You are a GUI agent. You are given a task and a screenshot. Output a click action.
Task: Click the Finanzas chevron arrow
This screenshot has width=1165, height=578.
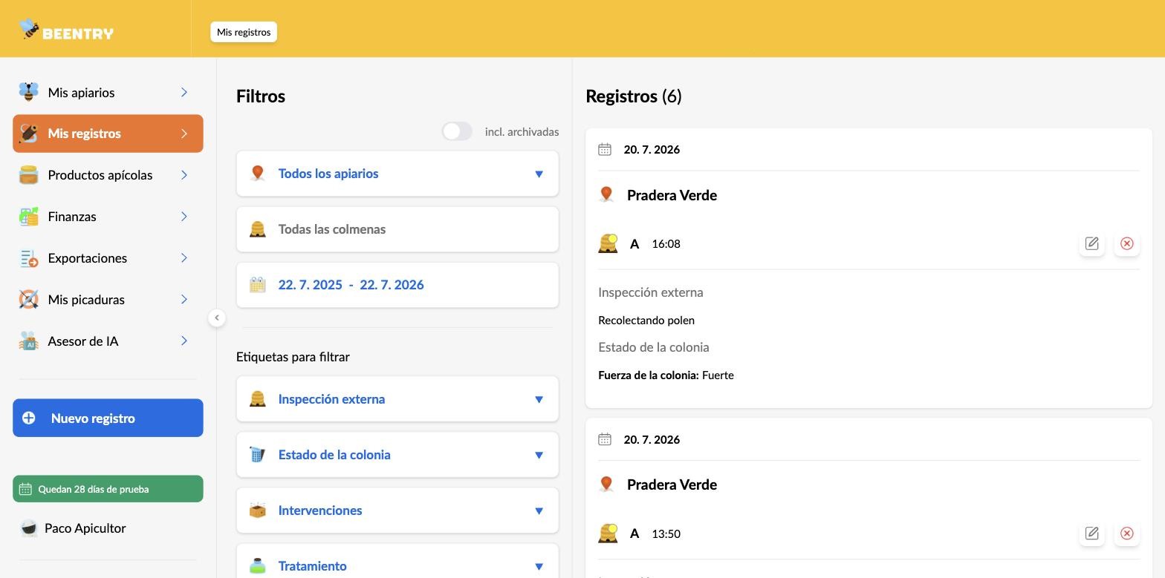click(x=184, y=217)
